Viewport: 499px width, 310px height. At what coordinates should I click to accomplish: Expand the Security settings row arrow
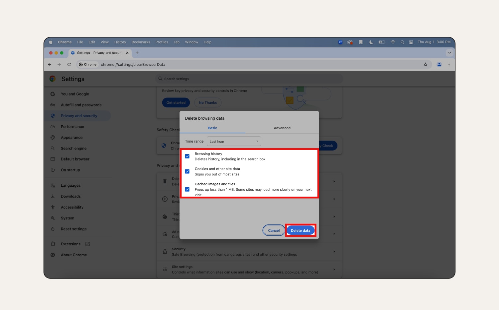334,252
